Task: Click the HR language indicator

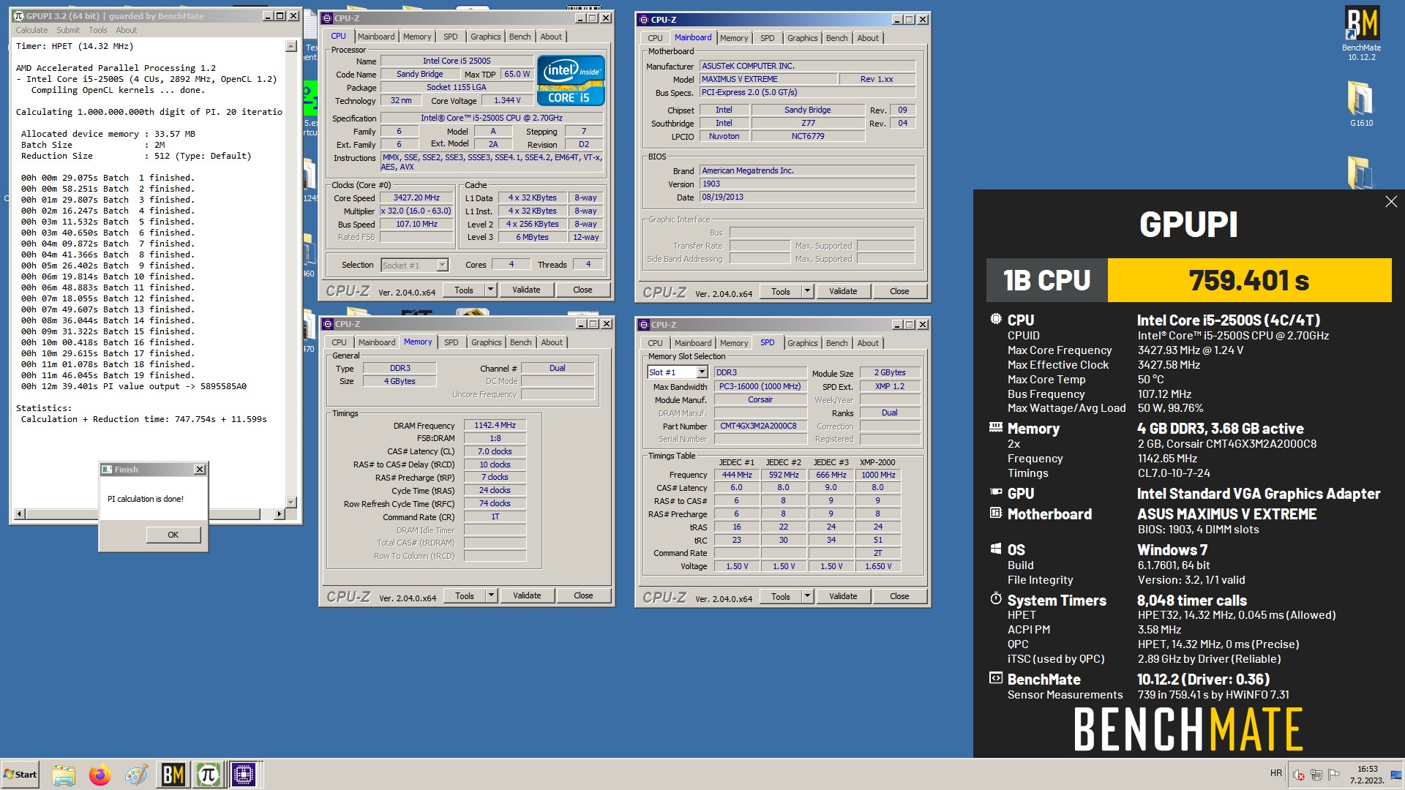Action: coord(1276,773)
